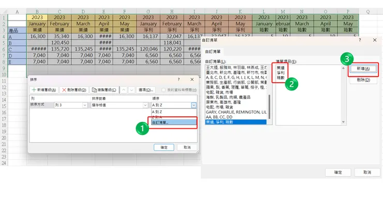Click the list entries box scroll-up arrow

tap(343, 68)
